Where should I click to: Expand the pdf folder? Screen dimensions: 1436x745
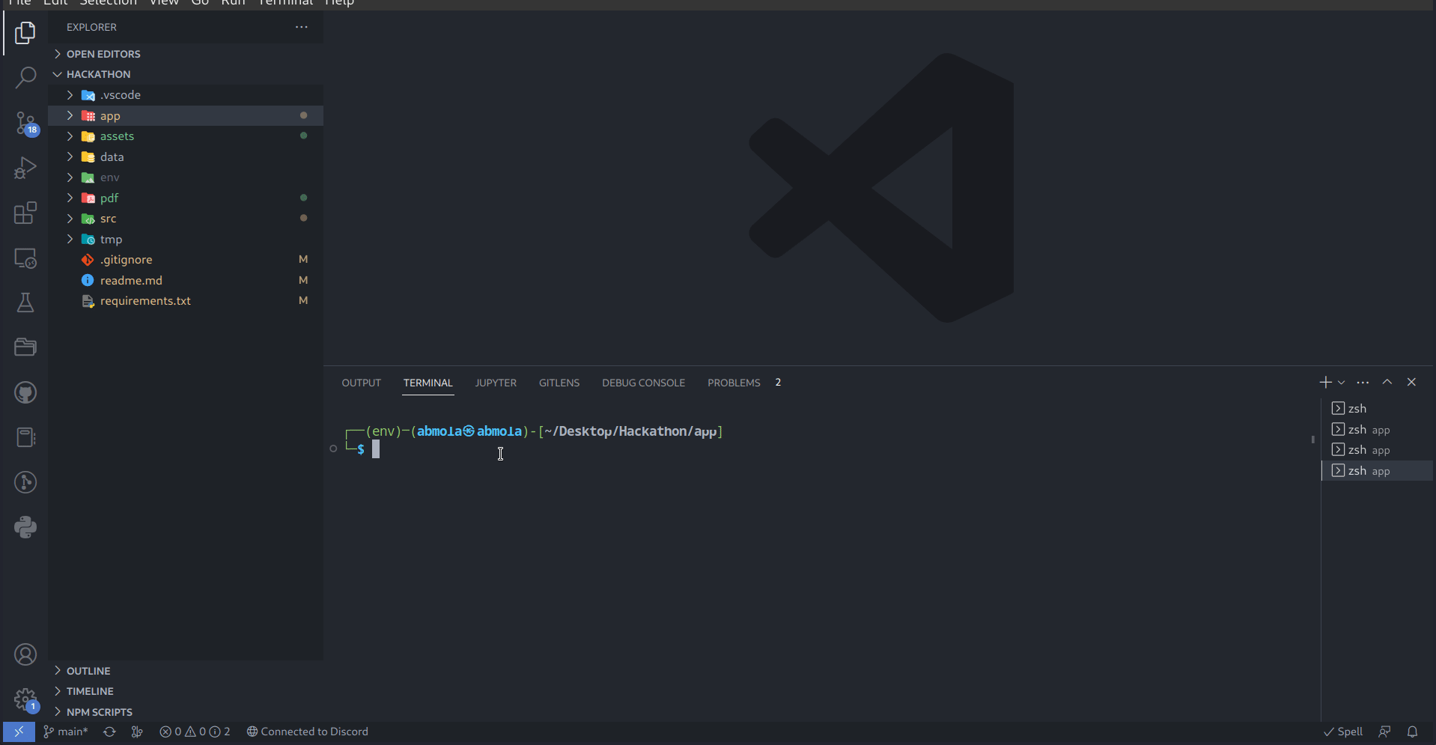coord(186,198)
